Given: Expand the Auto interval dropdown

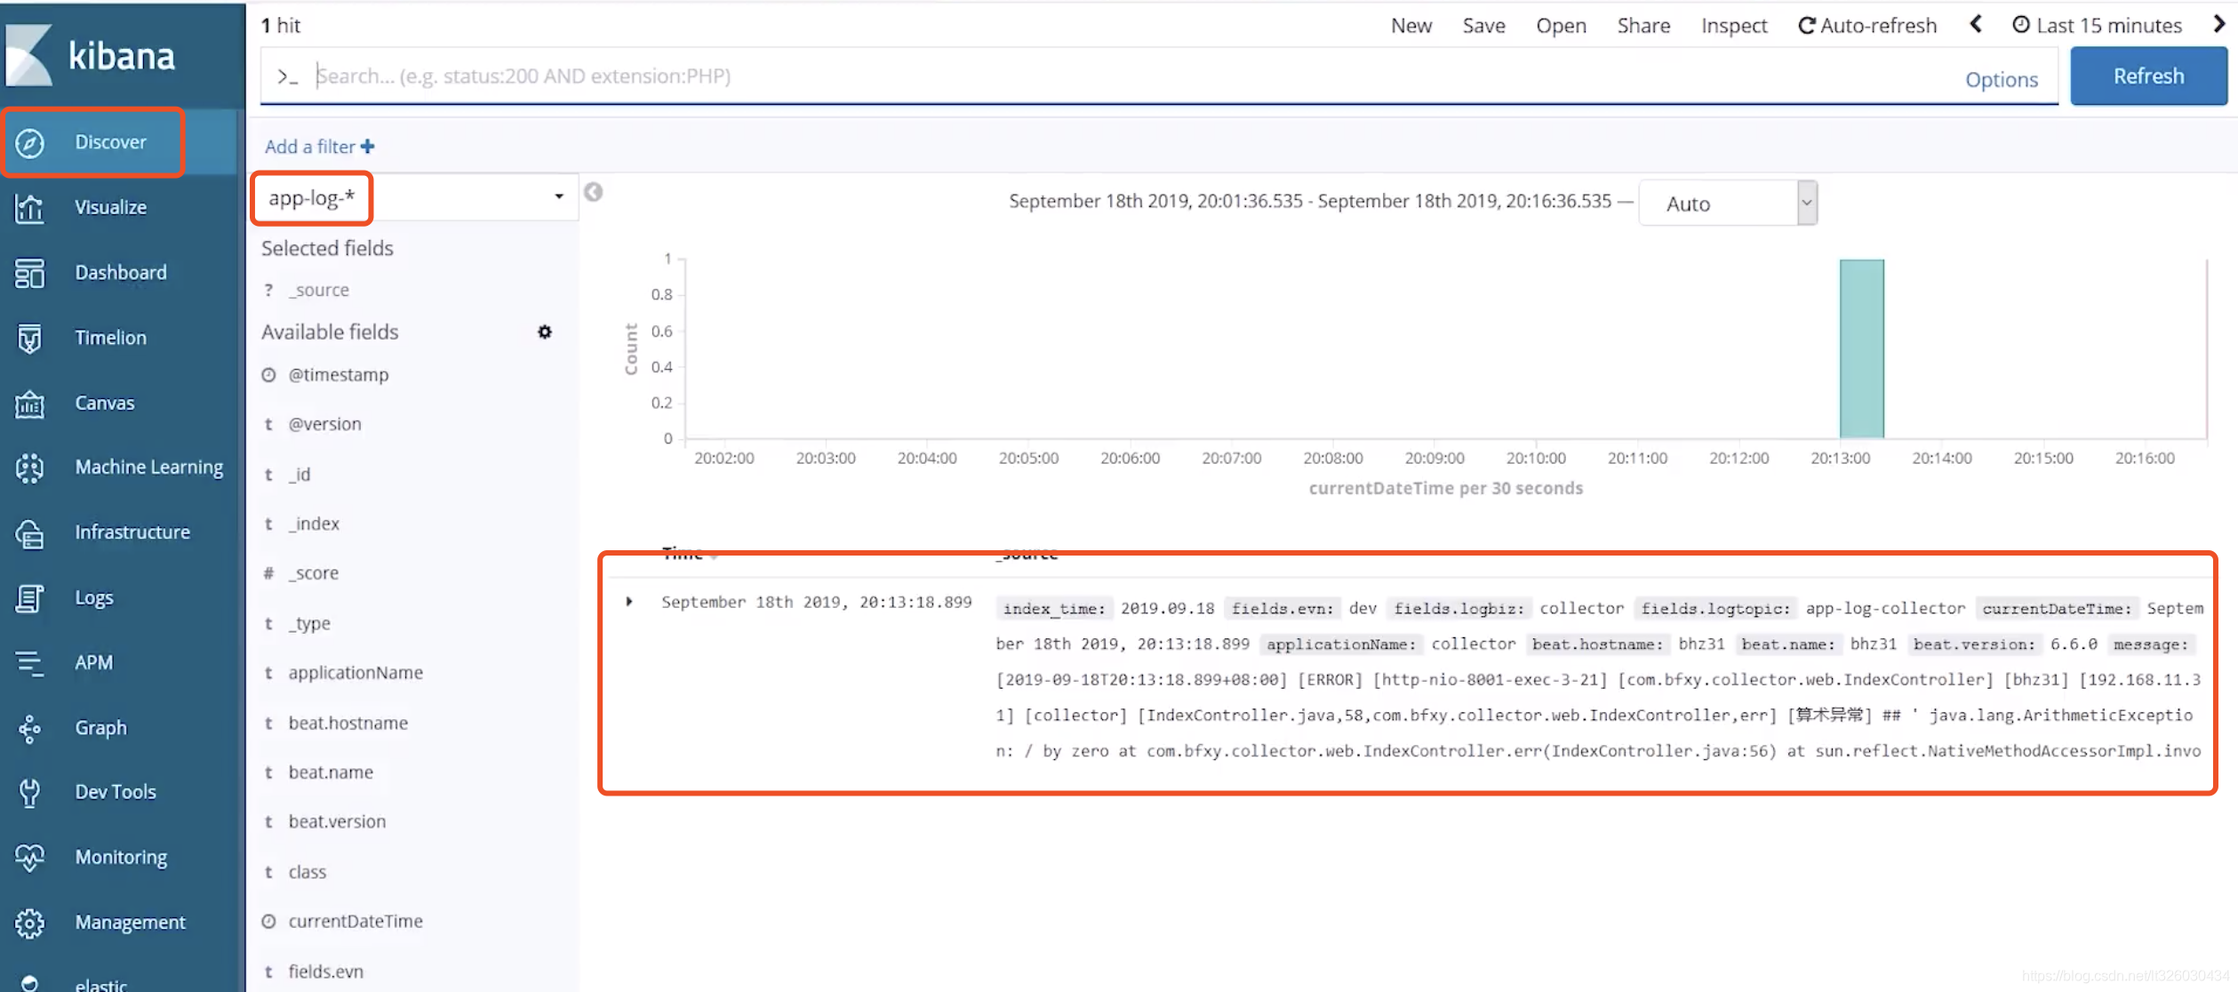Looking at the screenshot, I should pos(1804,201).
